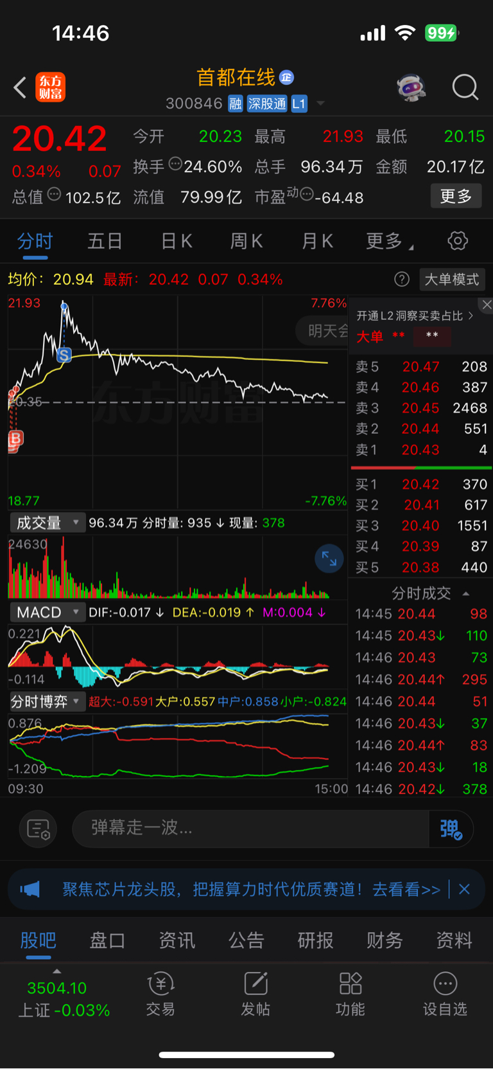This screenshot has height=1069, width=493.
Task: Switch to the 资料 tab
Action: click(x=454, y=940)
